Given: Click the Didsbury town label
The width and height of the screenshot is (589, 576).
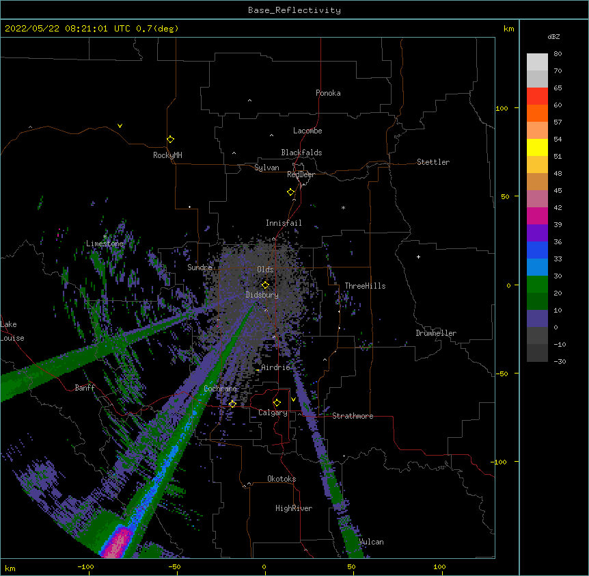Looking at the screenshot, I should 262,295.
